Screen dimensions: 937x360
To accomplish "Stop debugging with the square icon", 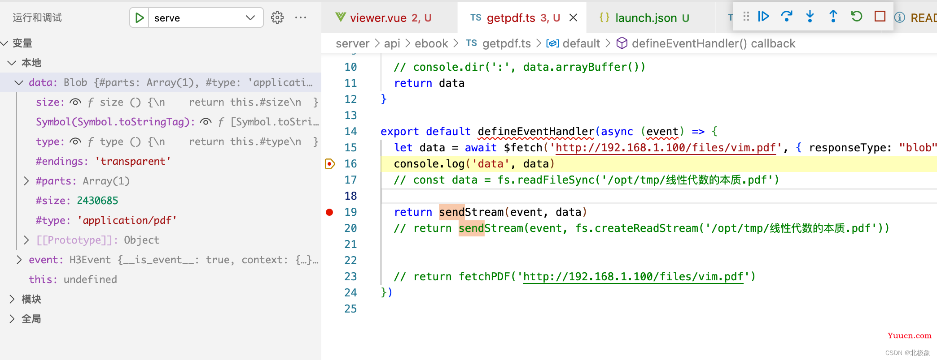I will pyautogui.click(x=880, y=17).
